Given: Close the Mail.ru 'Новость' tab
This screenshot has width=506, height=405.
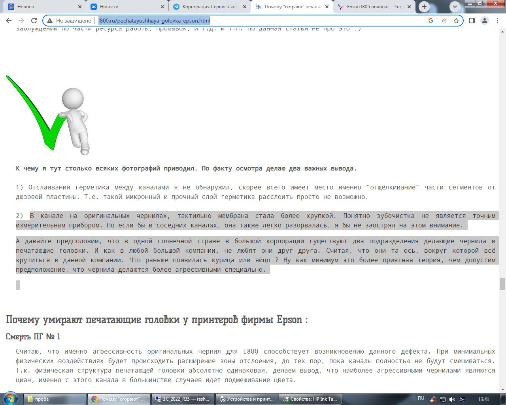Looking at the screenshot, I should [80, 7].
